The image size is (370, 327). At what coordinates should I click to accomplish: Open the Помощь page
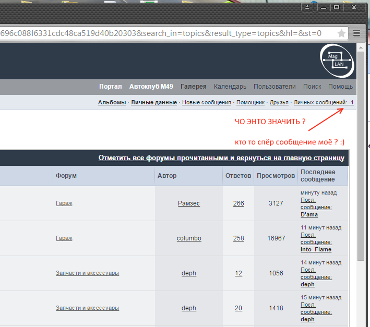340,87
